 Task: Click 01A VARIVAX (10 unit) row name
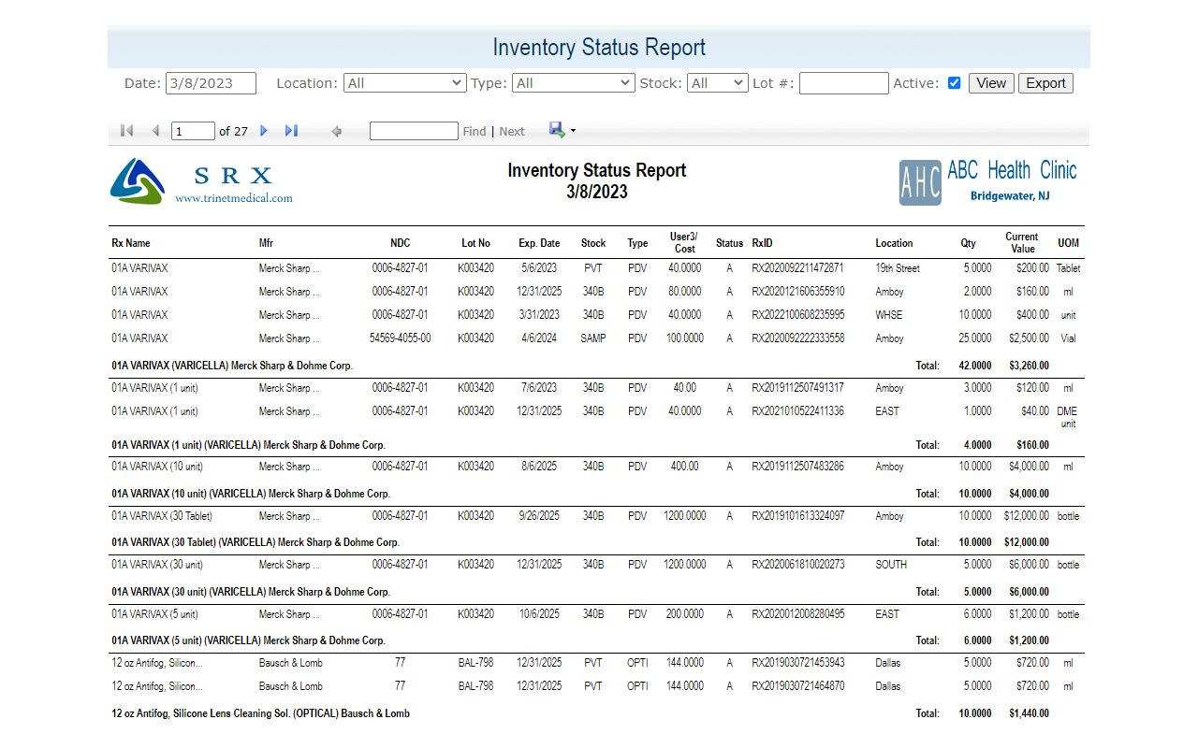click(157, 467)
